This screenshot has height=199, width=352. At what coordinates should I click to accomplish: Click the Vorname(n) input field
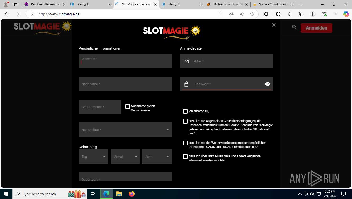click(x=125, y=61)
